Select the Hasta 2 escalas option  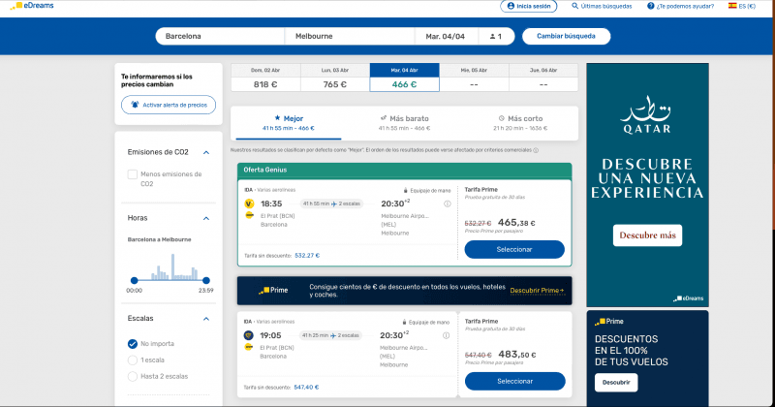133,376
